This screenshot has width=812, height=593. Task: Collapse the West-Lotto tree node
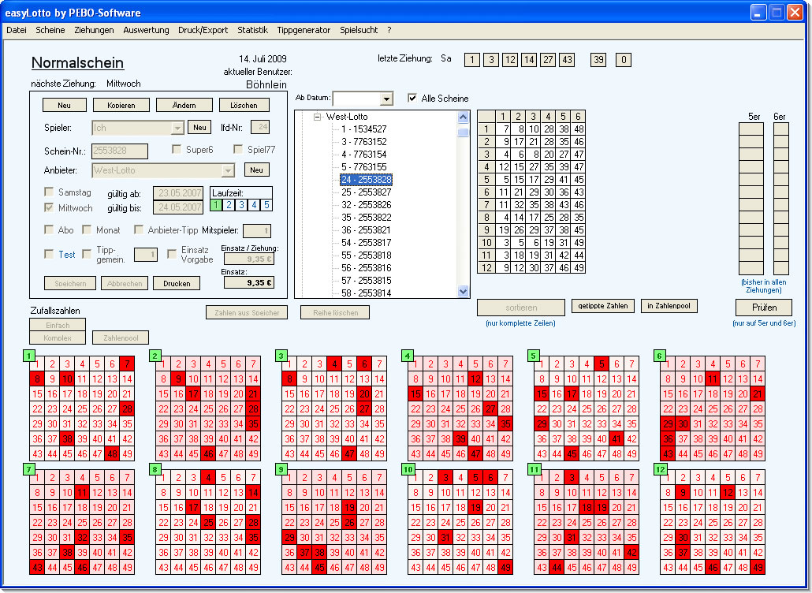click(318, 117)
